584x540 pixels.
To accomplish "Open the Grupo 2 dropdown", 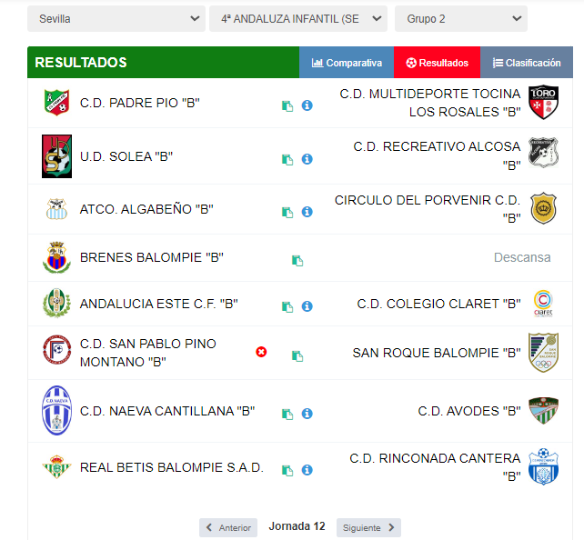I will coord(460,18).
